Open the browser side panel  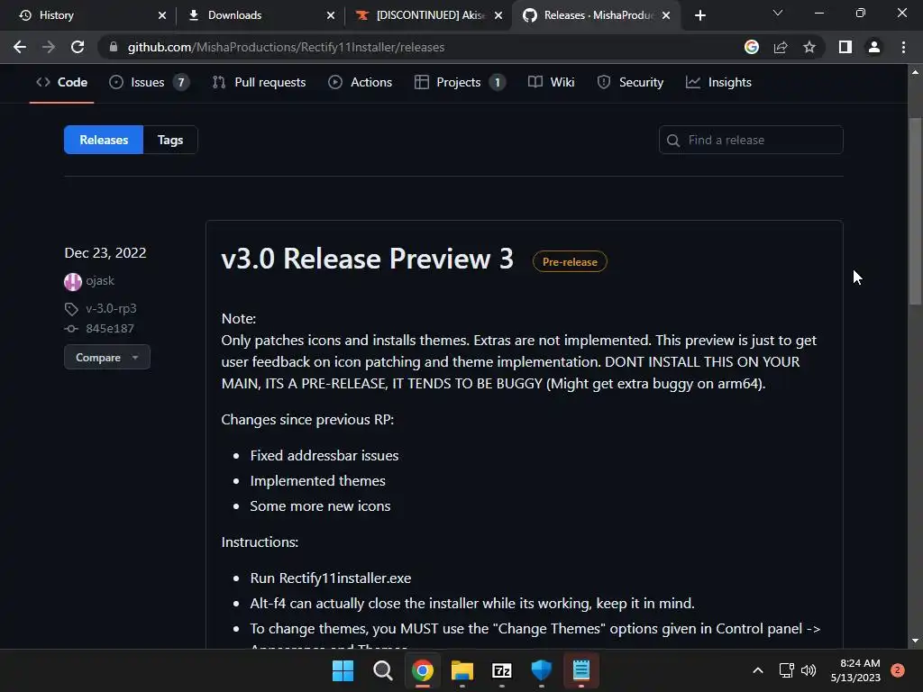[x=845, y=47]
